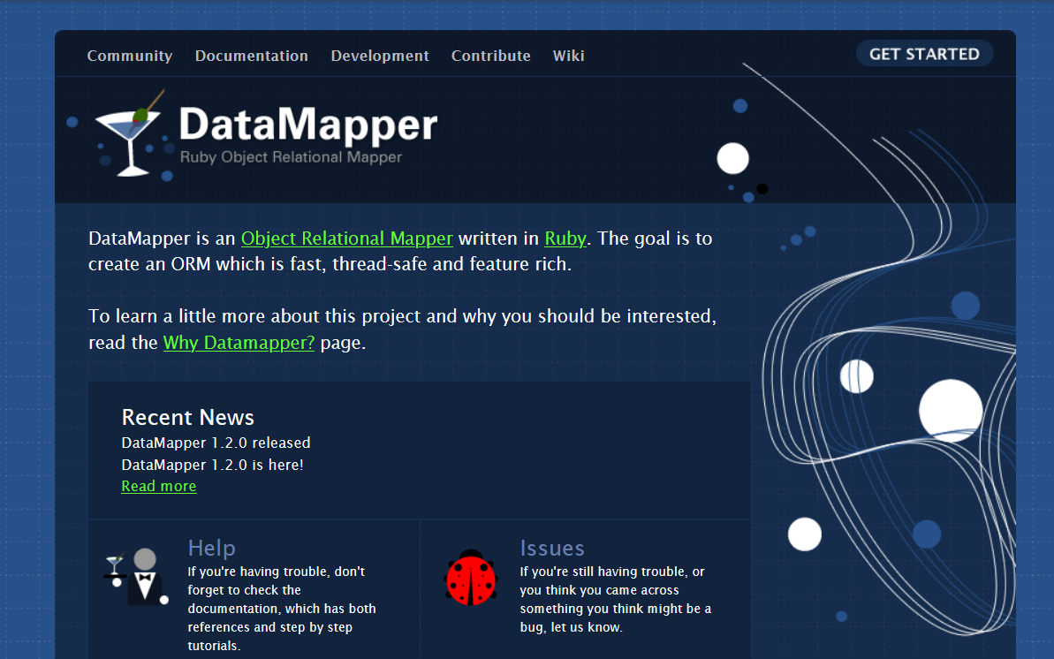Click Read more under Recent News
The width and height of the screenshot is (1054, 659).
tap(158, 486)
